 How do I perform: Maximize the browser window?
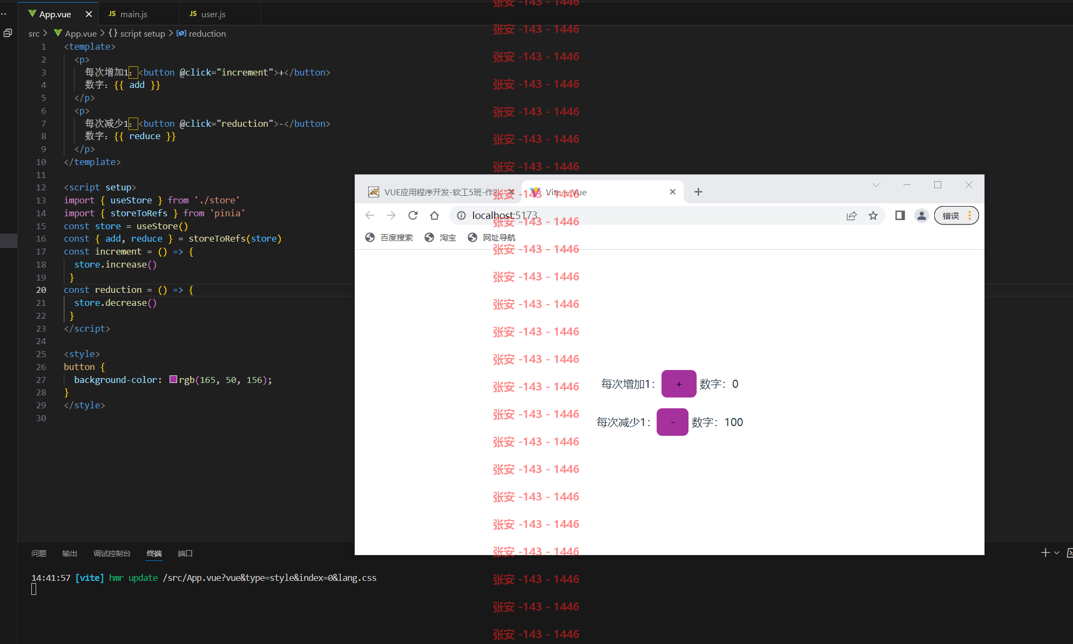coord(938,185)
